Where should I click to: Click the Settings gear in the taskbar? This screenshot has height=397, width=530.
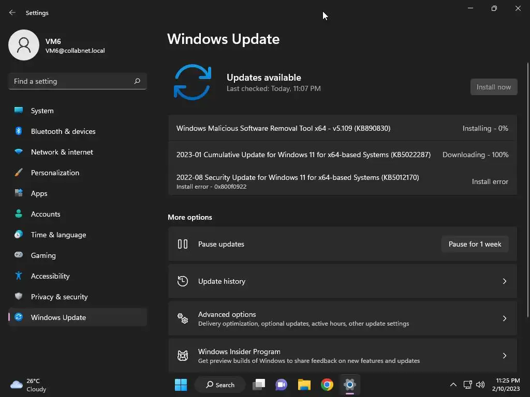350,385
